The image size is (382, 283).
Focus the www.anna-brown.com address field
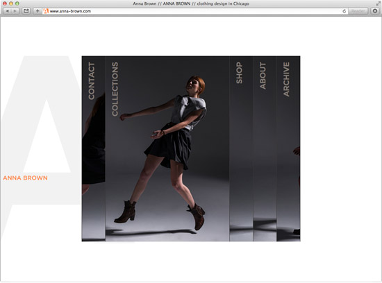[195, 11]
